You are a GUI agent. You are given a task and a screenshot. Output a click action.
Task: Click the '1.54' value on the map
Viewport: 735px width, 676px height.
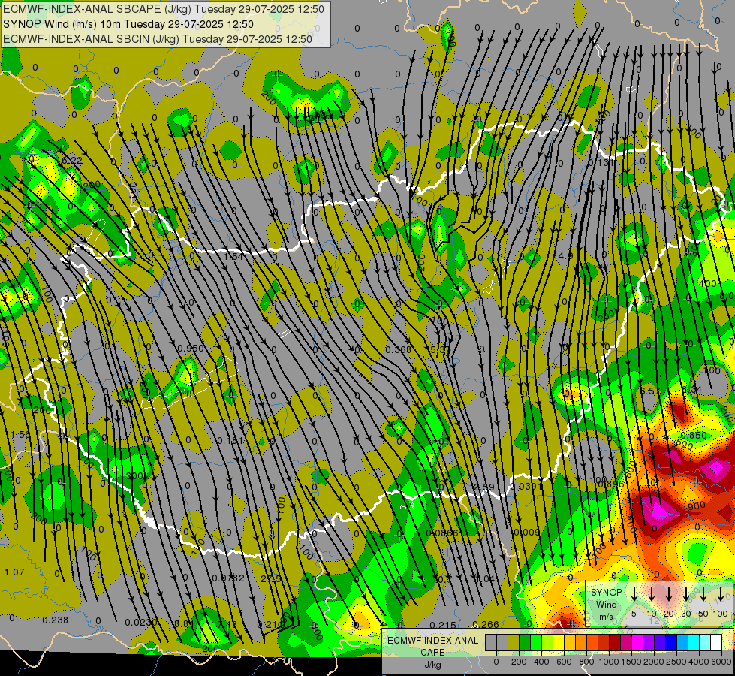click(x=233, y=257)
